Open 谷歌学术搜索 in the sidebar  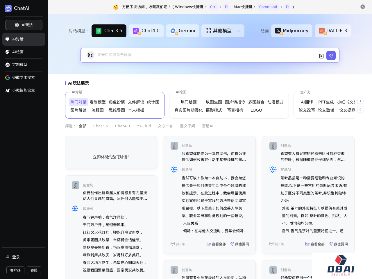(x=24, y=78)
